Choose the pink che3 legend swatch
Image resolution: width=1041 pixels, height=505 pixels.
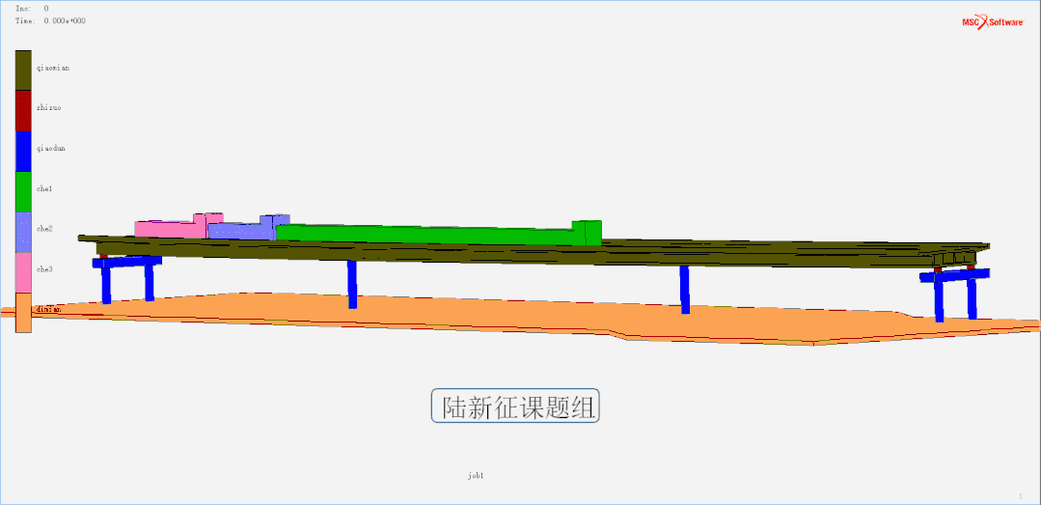coord(23,271)
